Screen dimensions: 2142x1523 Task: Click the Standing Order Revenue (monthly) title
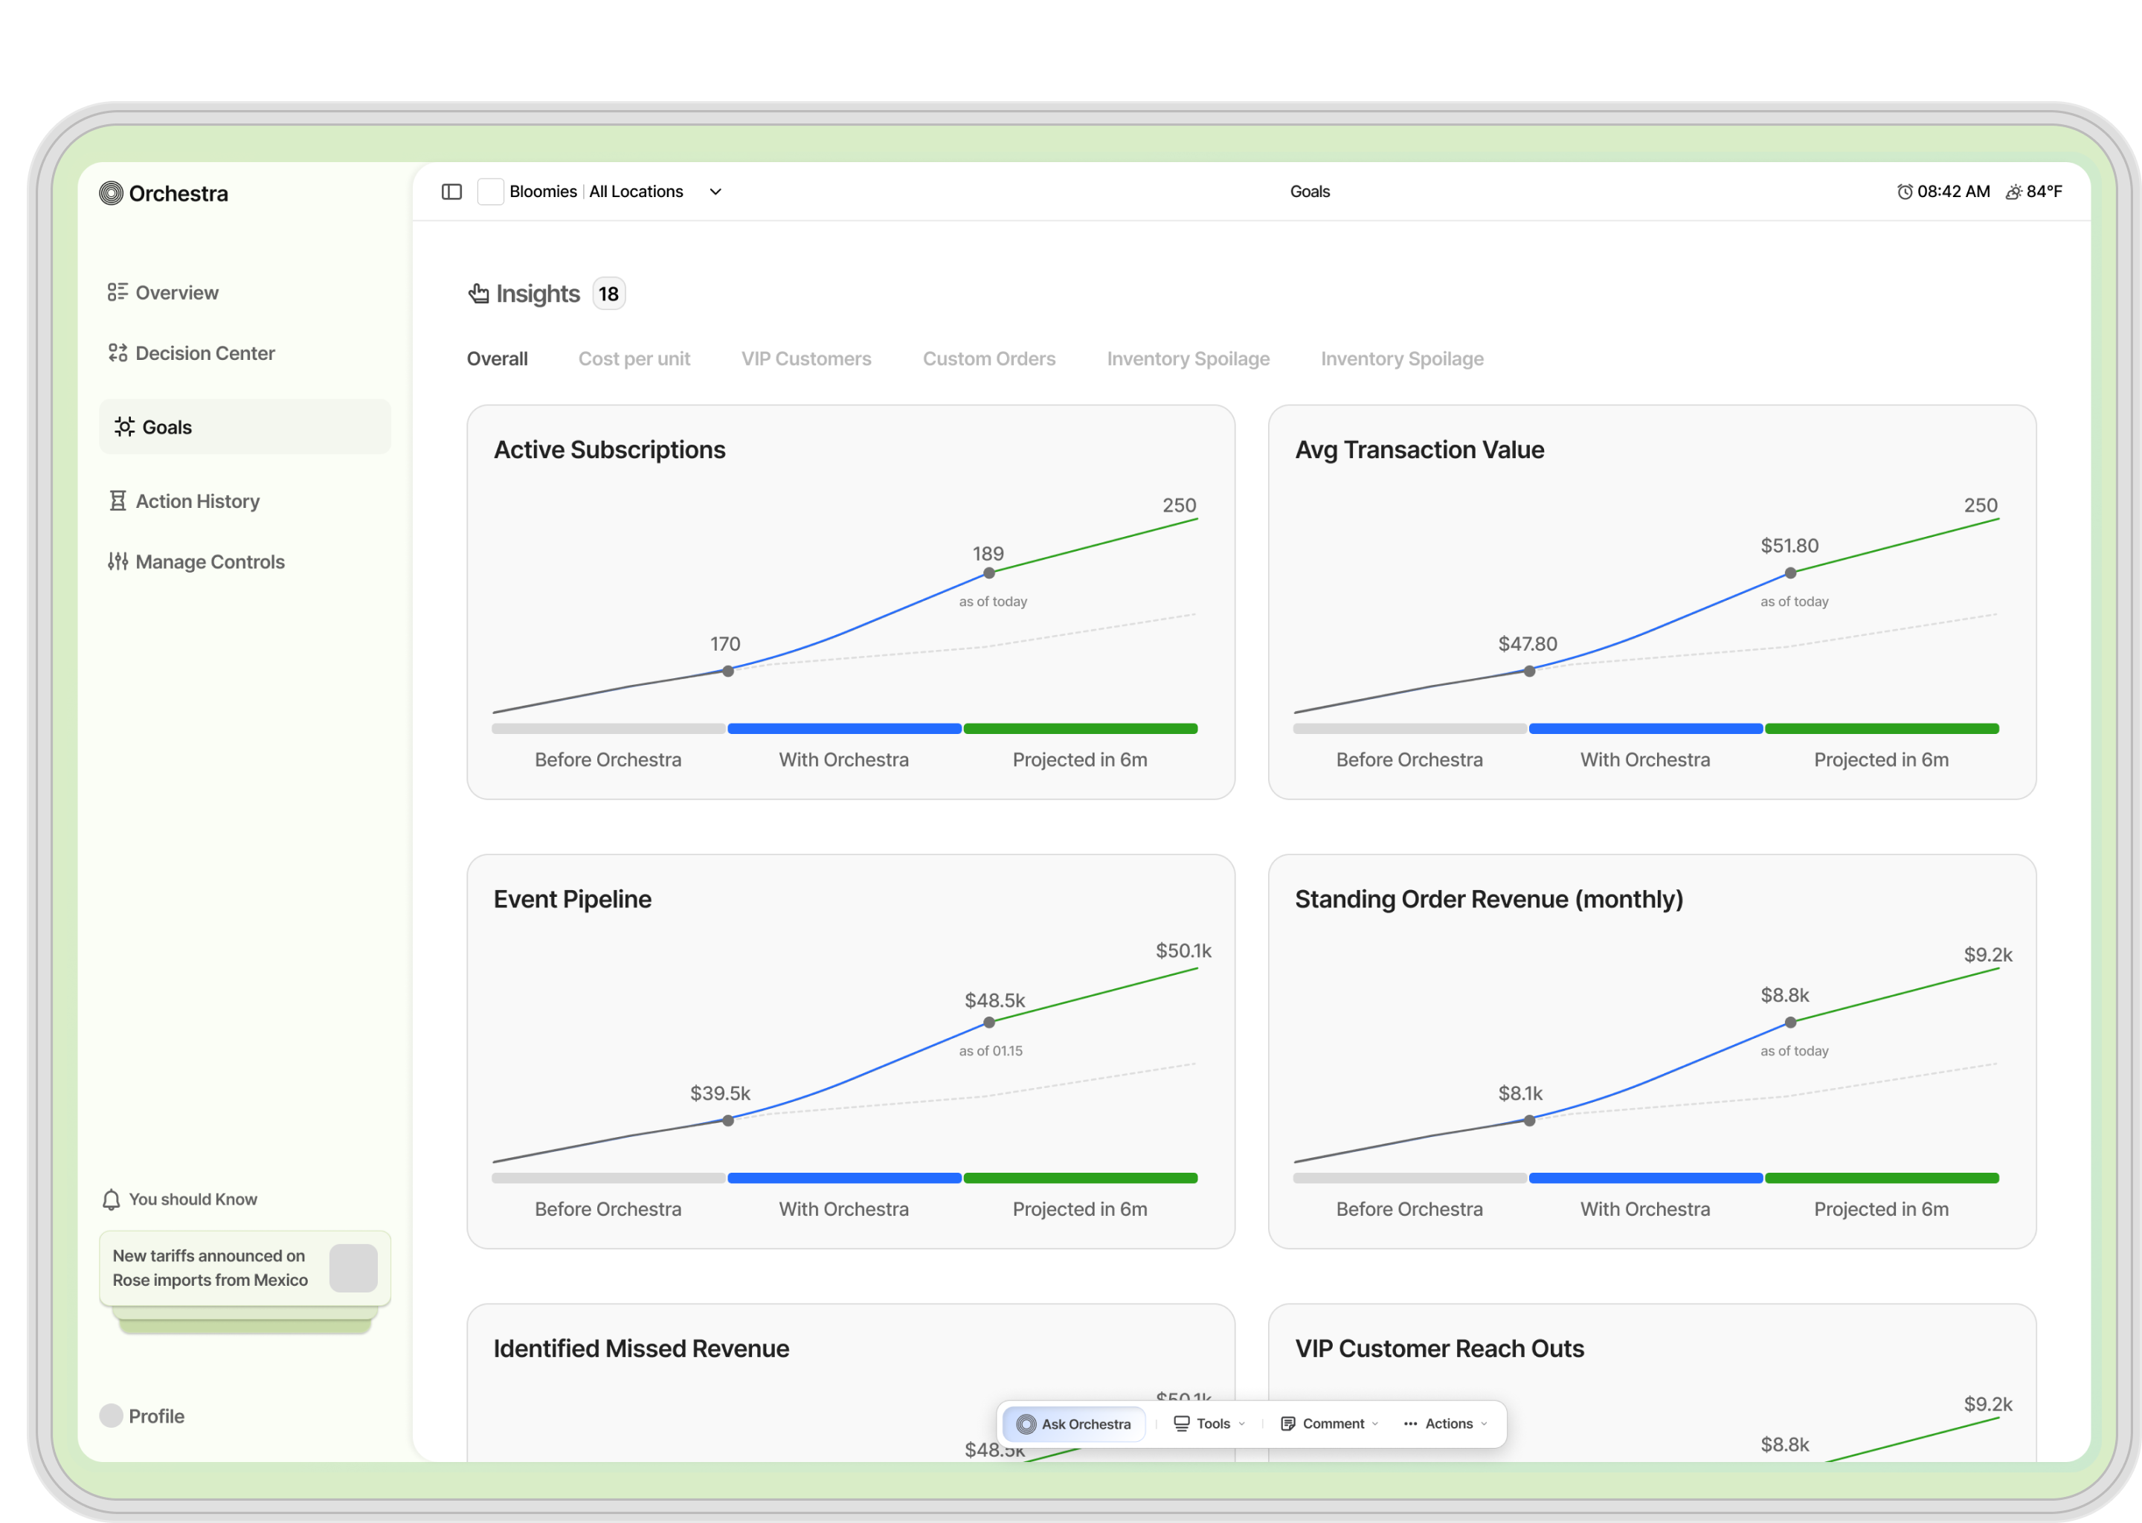tap(1488, 898)
